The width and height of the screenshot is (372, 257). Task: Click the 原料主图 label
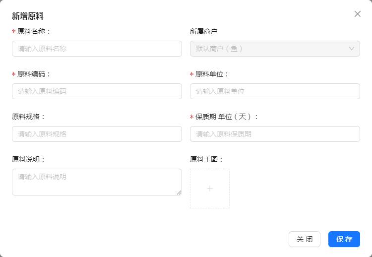[206, 159]
